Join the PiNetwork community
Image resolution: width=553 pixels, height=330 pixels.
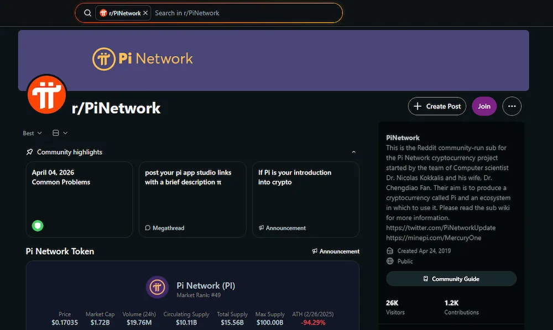click(484, 106)
